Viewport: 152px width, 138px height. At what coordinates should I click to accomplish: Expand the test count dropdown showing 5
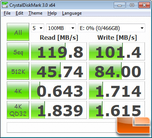37,28
